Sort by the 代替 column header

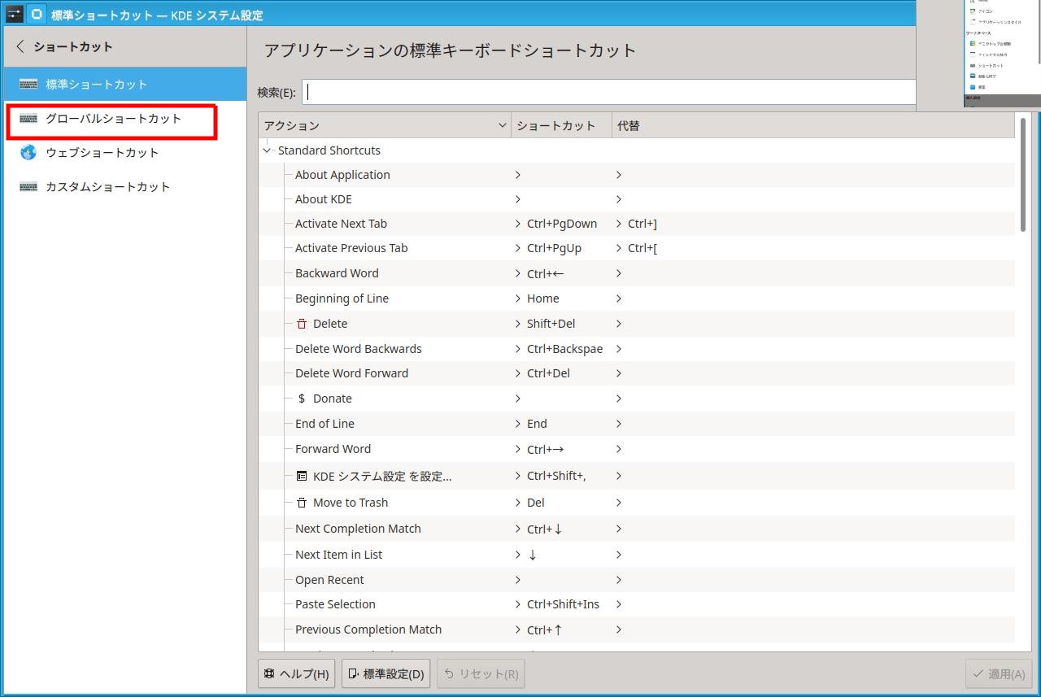pos(813,126)
